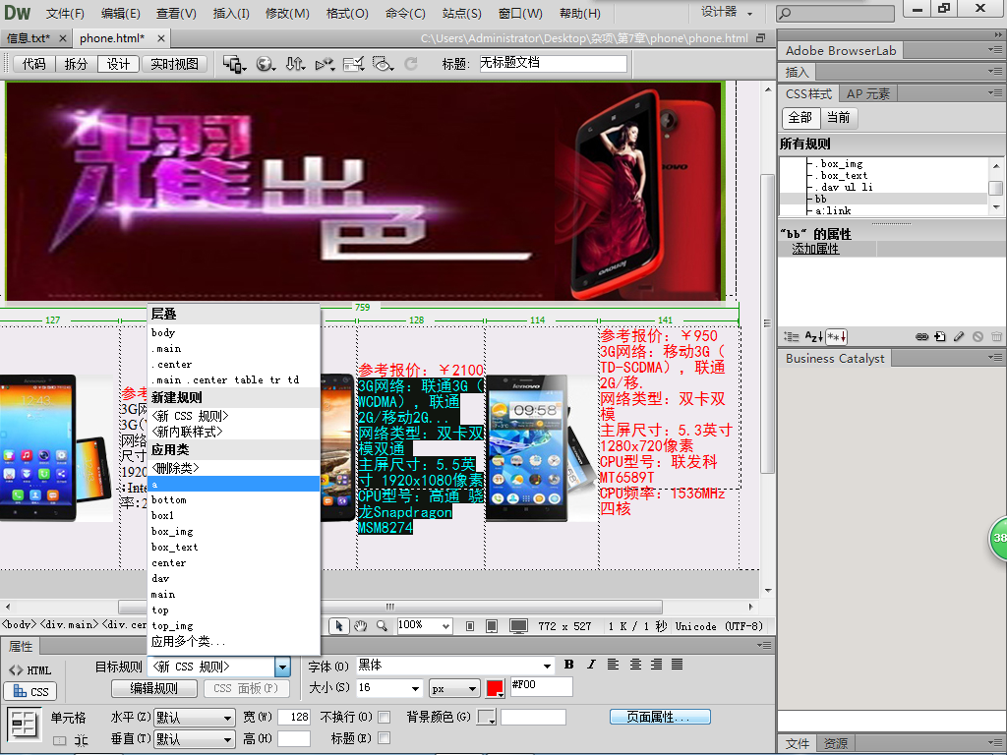Switch to 信息.txt document tab
Screen dimensions: 1007x755
tap(29, 38)
